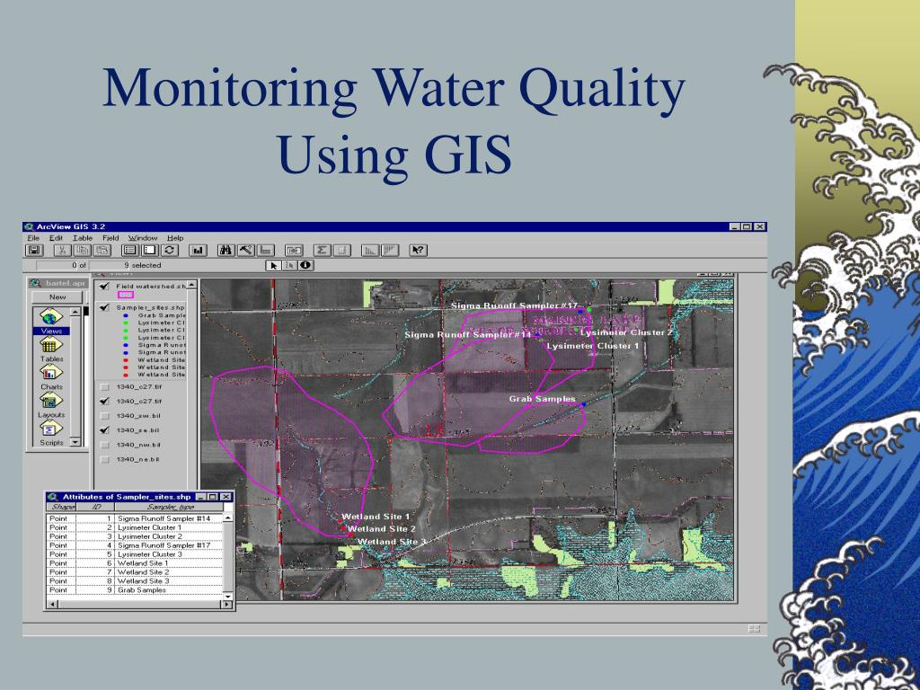
Task: Click the Create Chart bar-graph icon
Action: [x=198, y=251]
